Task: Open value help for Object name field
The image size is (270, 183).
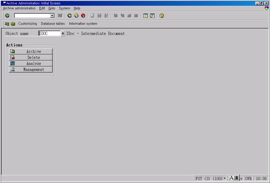Action: click(x=63, y=33)
